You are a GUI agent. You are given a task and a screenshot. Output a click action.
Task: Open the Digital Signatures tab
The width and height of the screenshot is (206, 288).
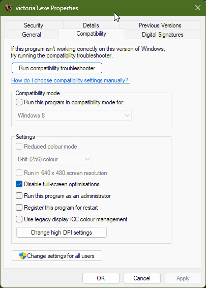[162, 35]
